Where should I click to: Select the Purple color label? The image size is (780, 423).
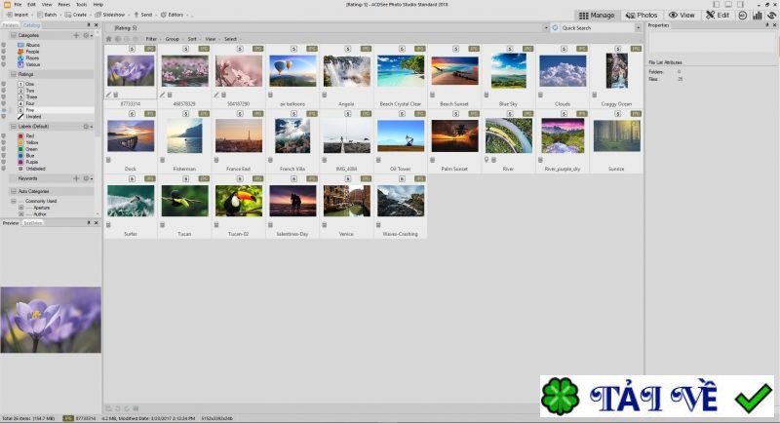[29, 162]
